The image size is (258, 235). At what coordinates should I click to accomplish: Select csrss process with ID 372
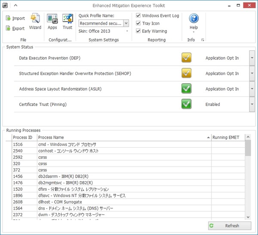click(x=128, y=170)
